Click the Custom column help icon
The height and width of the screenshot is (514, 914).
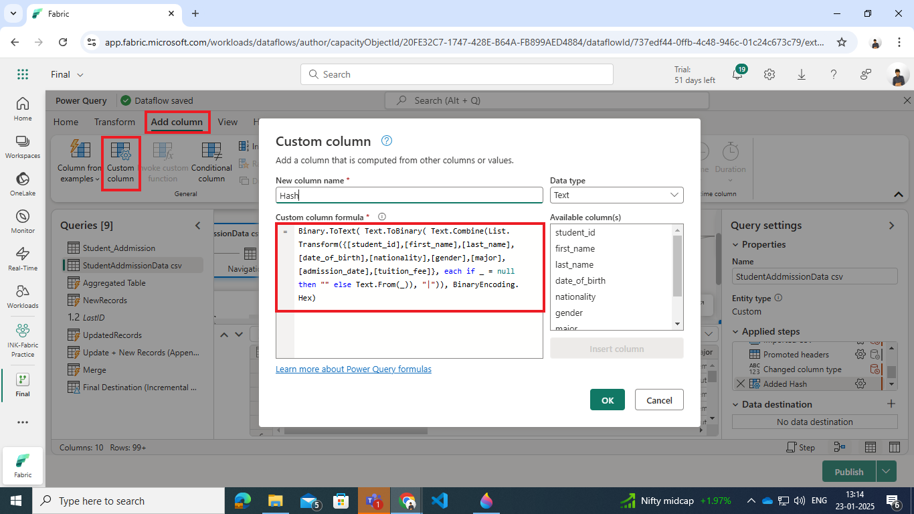click(x=386, y=141)
